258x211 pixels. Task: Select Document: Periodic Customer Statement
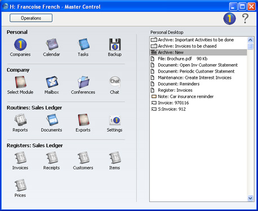pyautogui.click(x=198, y=71)
